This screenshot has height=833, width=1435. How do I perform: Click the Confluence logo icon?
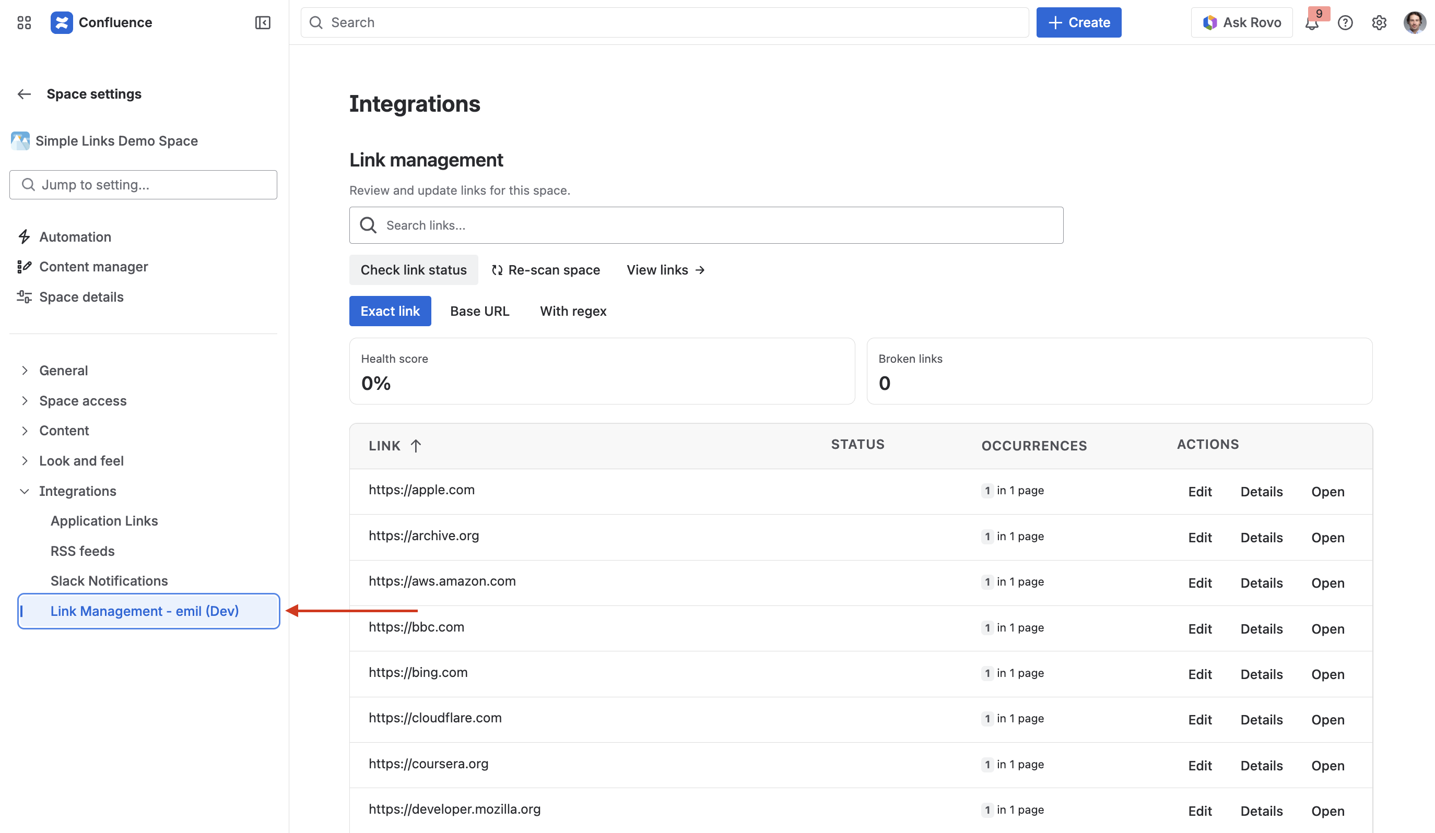(x=62, y=23)
